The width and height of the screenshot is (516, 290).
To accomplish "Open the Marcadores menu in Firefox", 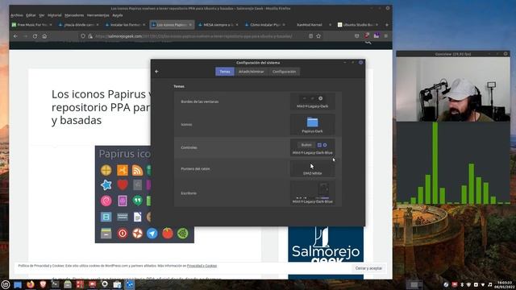I will click(x=74, y=15).
